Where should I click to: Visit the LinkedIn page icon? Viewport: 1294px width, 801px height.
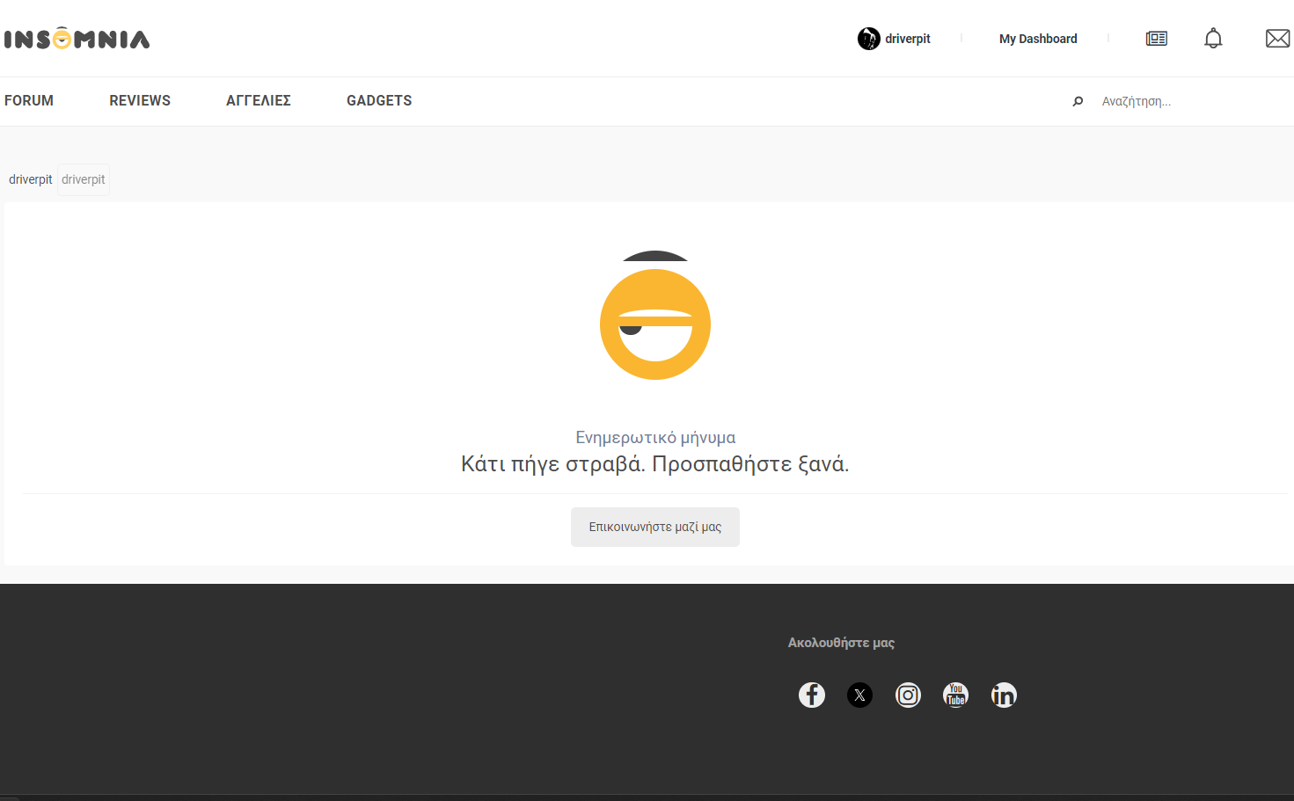pyautogui.click(x=1004, y=695)
